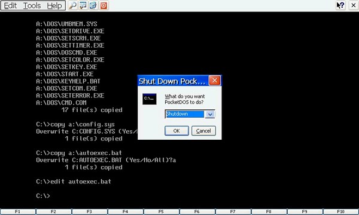
Task: Click the C:\ prompt icon in dialog
Action: 150,99
